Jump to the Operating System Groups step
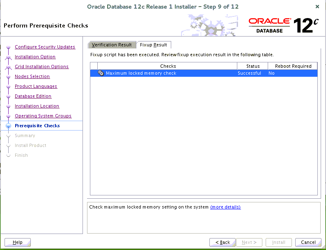326x250 pixels. 43,116
